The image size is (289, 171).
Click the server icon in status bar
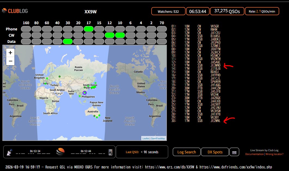pyautogui.click(x=110, y=152)
